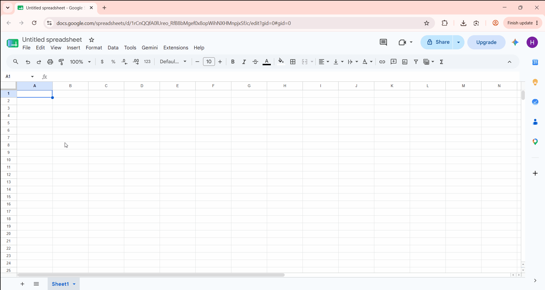545x290 pixels.
Task: Toggle bold formatting
Action: 233,62
